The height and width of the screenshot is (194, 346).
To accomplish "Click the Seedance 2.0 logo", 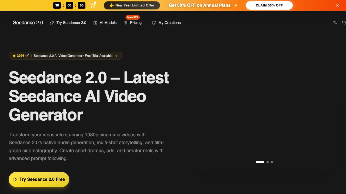I will (x=28, y=23).
